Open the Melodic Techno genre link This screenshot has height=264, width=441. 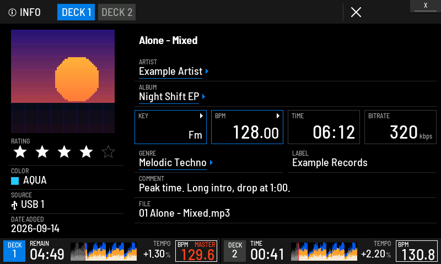tap(173, 163)
